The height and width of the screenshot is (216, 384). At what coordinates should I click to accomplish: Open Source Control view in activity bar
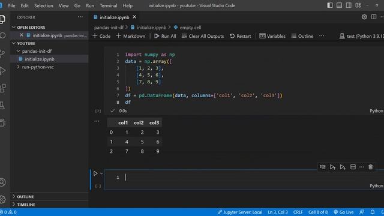coord(2,53)
